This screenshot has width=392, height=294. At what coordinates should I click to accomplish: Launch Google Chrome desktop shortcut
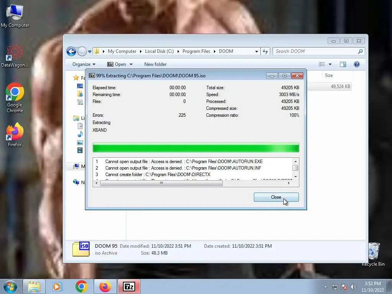click(15, 98)
